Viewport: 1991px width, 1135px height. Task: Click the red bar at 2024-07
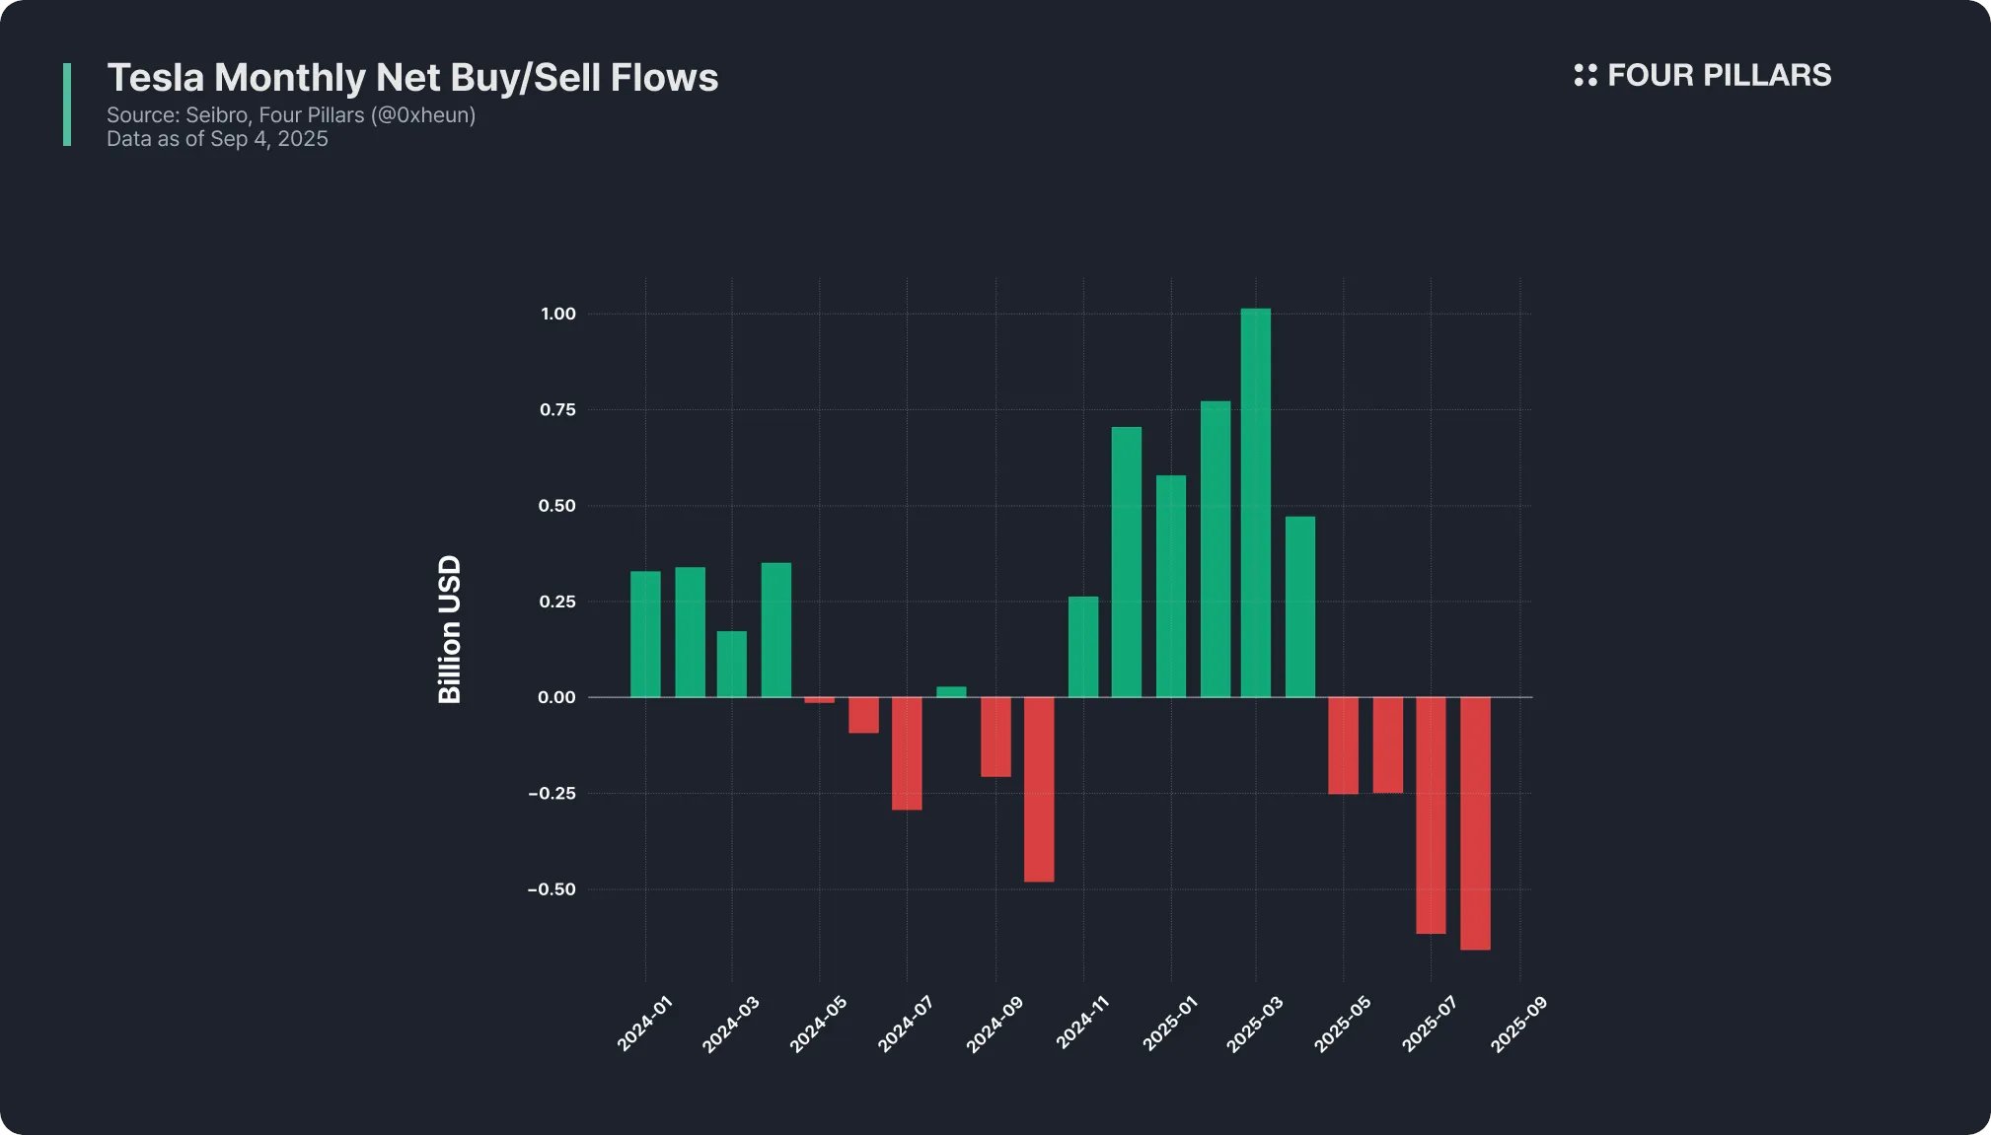point(907,753)
